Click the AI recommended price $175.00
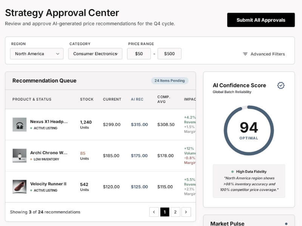 [x=139, y=156]
